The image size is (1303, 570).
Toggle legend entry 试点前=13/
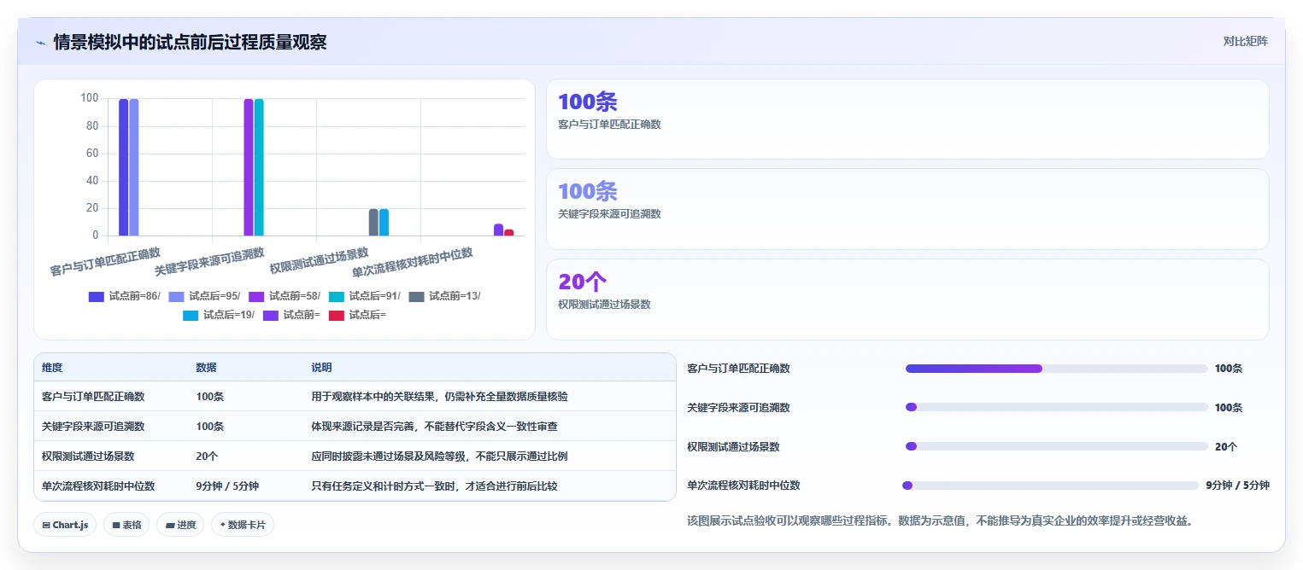(x=444, y=296)
